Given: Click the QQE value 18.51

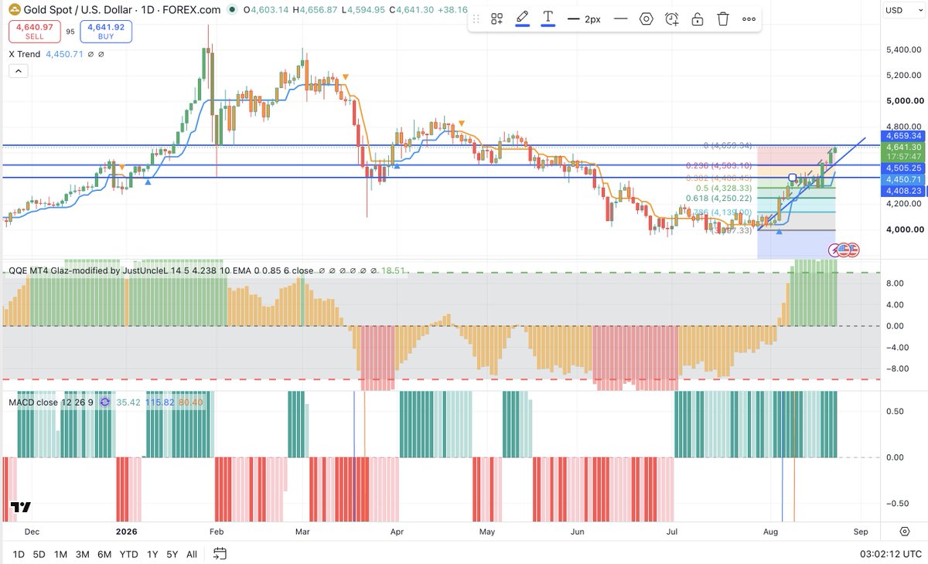Looking at the screenshot, I should [x=392, y=271].
